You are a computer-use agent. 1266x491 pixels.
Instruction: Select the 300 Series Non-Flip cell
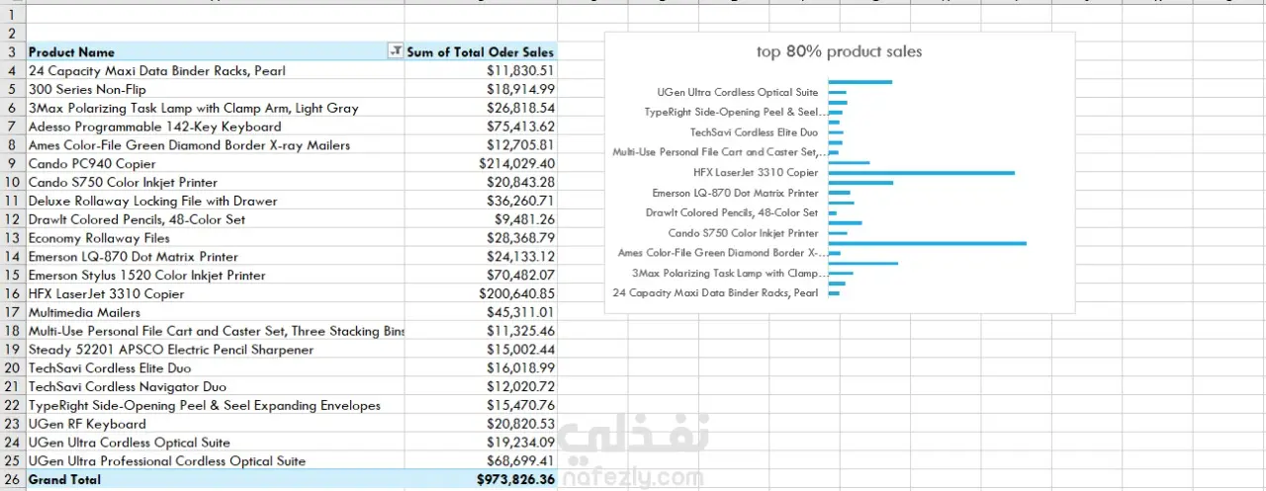coord(215,89)
